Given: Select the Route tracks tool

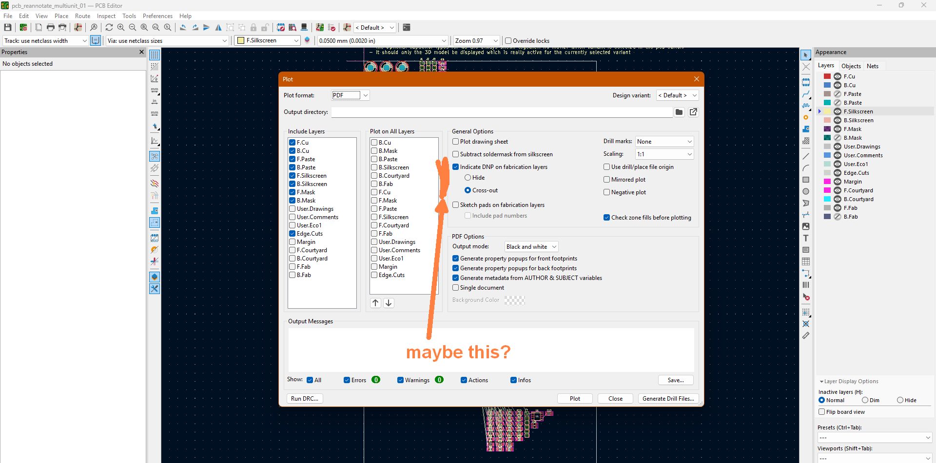Looking at the screenshot, I should click(806, 94).
